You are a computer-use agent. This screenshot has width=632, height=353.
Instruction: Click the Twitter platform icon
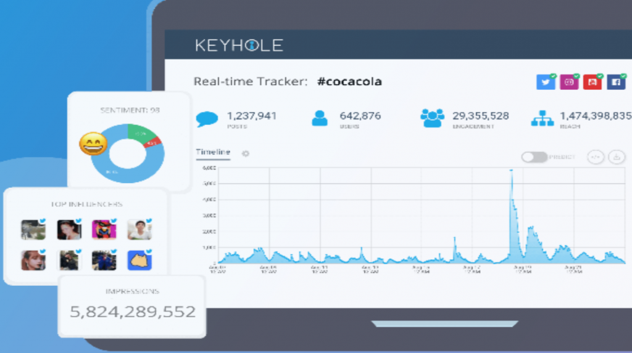[546, 82]
